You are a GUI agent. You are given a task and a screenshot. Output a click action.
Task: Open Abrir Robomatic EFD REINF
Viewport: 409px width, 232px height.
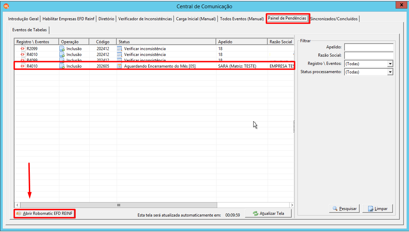[45, 213]
